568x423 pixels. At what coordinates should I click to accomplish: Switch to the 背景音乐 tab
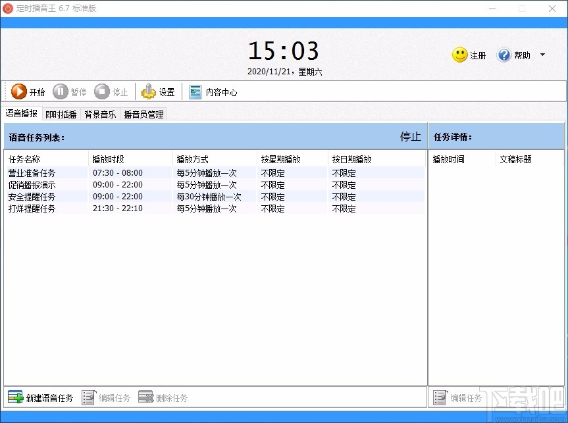100,114
